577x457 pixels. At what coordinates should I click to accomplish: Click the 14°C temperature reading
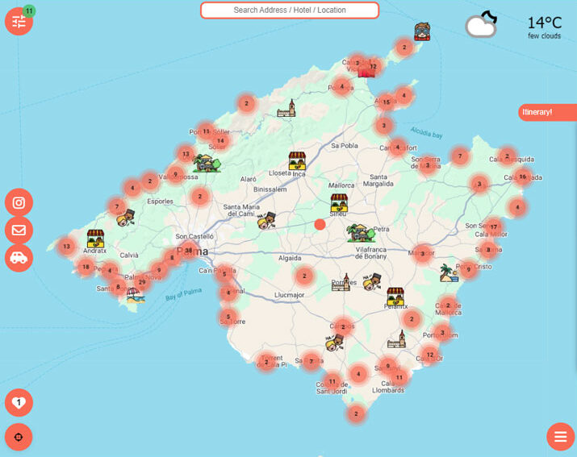click(x=545, y=23)
